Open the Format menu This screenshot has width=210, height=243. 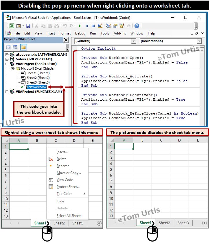coord(65,33)
